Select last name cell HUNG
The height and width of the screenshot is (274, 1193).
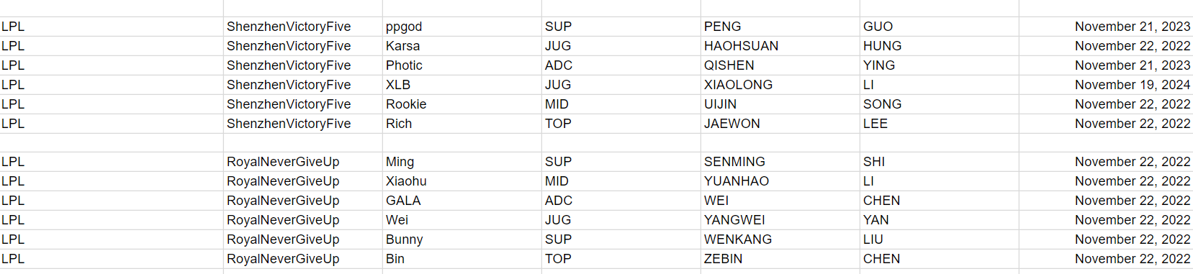tap(939, 46)
